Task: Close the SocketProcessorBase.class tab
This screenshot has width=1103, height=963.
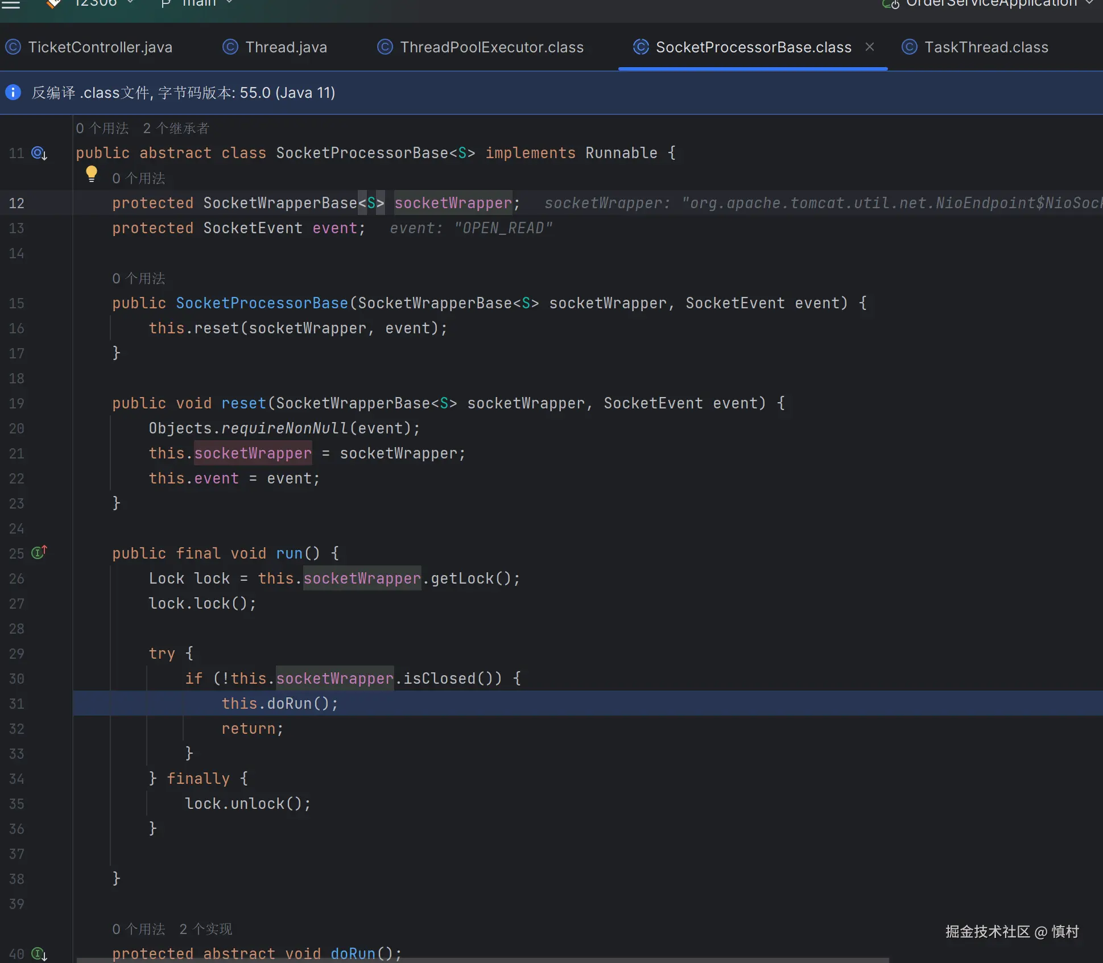Action: pyautogui.click(x=869, y=47)
